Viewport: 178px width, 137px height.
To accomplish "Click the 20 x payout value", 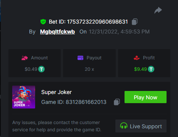I will coord(89,69).
